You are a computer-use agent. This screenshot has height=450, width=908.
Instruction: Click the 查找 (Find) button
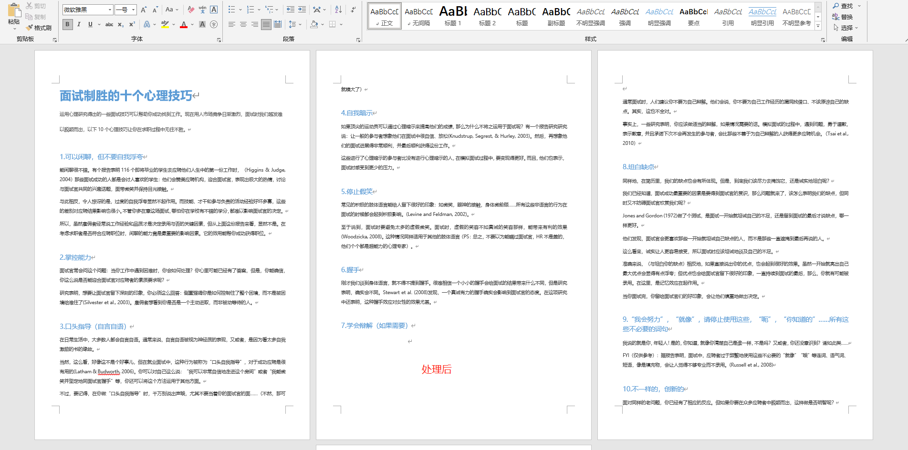[843, 6]
